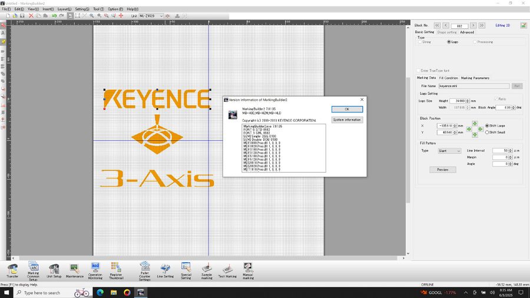530x298 pixels.
Task: Click OK in the version dialog
Action: click(347, 109)
